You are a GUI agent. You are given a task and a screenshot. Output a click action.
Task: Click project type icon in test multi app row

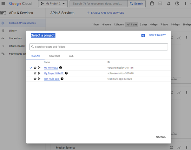click(39, 79)
